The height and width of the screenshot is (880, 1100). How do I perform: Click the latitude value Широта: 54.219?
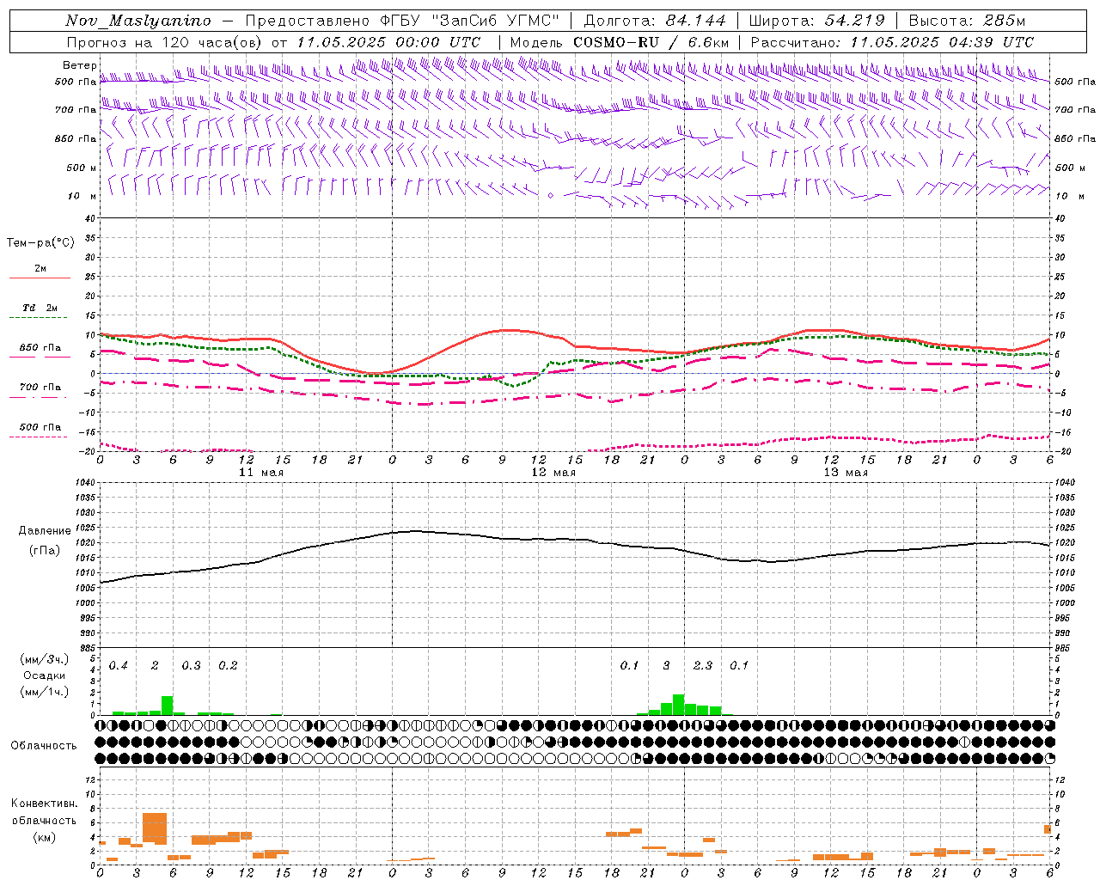[816, 21]
